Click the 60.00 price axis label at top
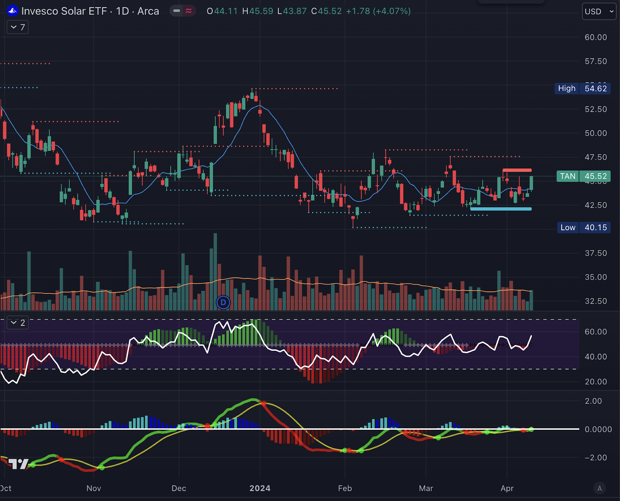 click(596, 37)
